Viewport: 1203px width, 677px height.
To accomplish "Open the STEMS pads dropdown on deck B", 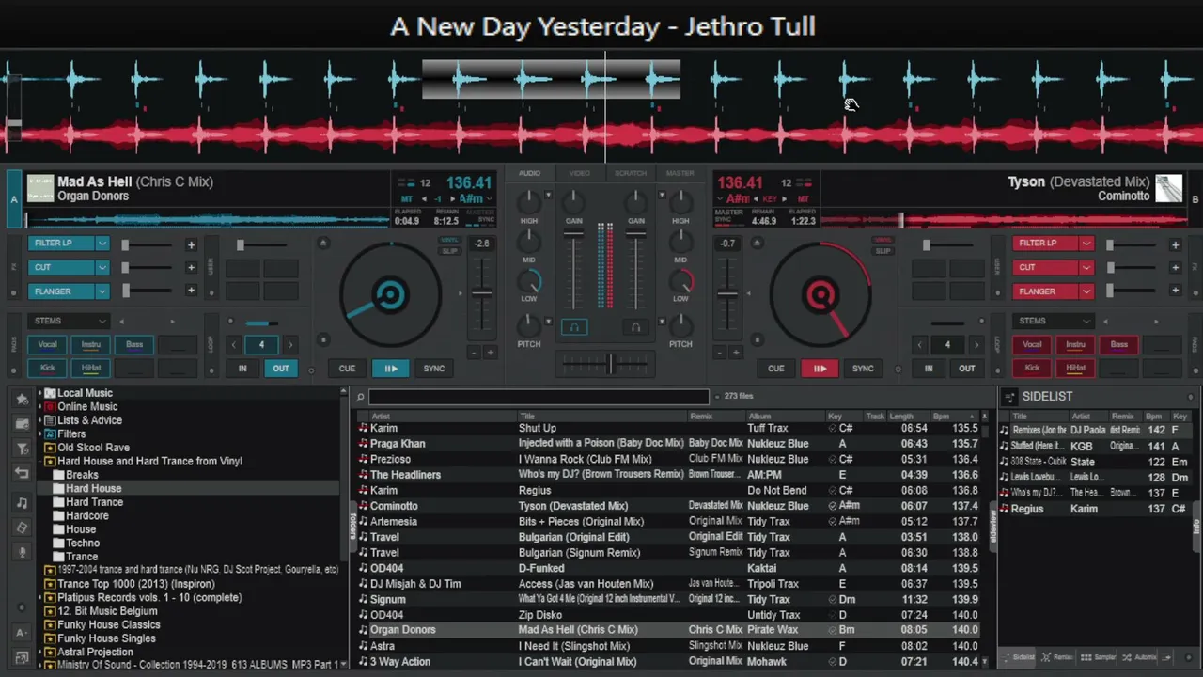I will coord(1053,321).
